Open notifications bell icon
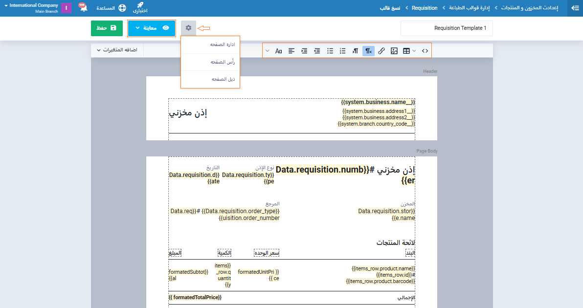This screenshot has width=583, height=308. click(x=82, y=8)
